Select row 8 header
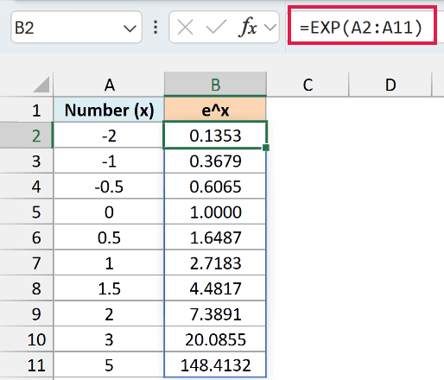This screenshot has width=444, height=380. point(27,288)
